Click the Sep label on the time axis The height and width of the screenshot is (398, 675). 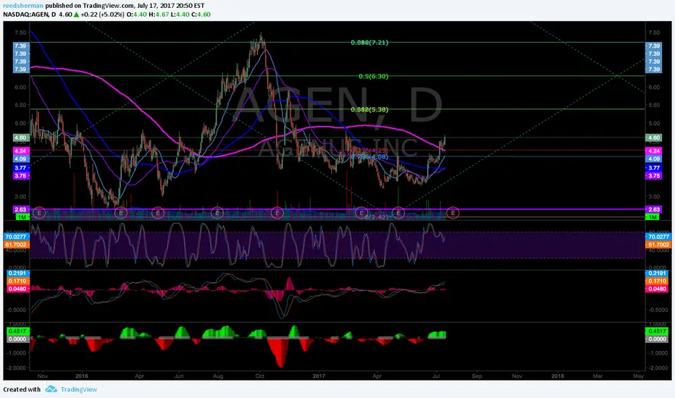477,376
